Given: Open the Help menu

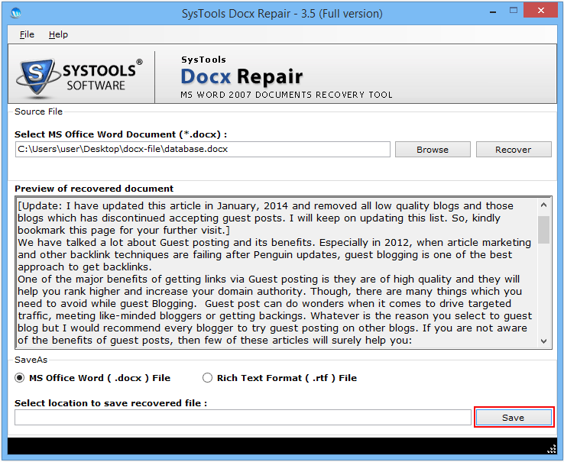Looking at the screenshot, I should 58,34.
